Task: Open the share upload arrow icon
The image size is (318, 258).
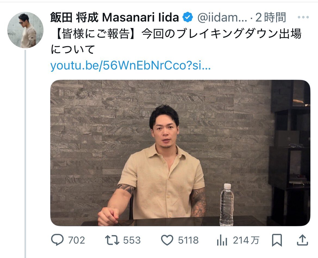Action: click(x=303, y=240)
